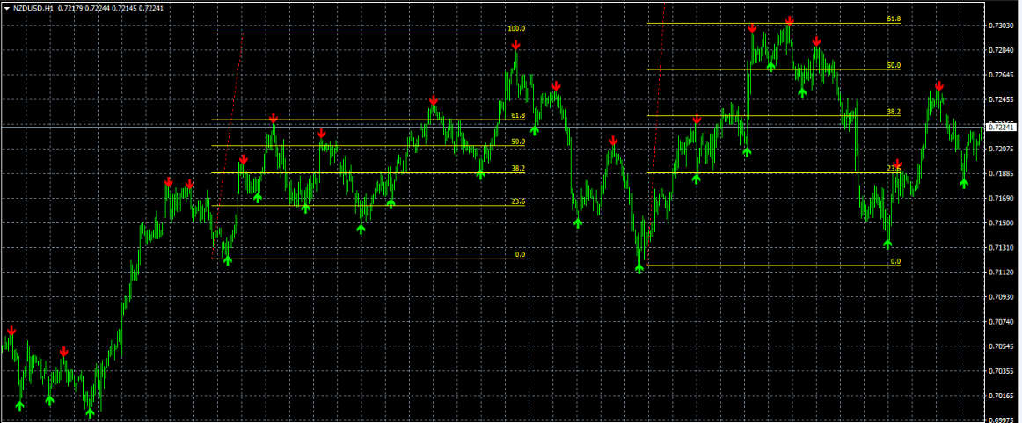
Task: Click the green arrow on the first 0.0 Fibonacci line
Action: coord(228,260)
